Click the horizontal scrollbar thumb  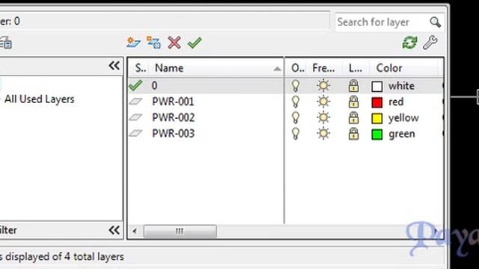tap(180, 231)
